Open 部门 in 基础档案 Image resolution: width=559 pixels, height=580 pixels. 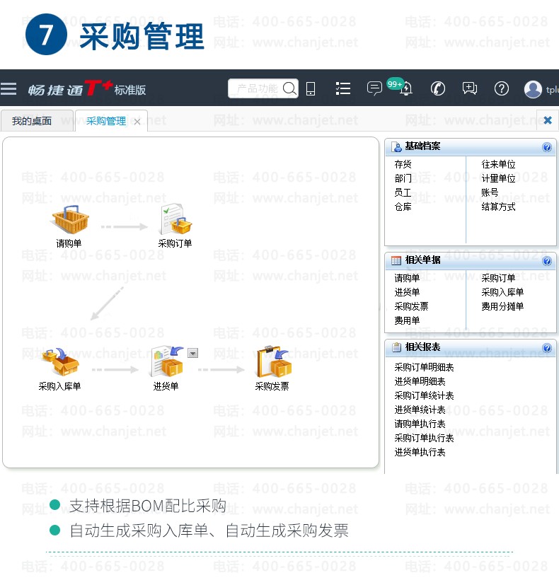(403, 179)
